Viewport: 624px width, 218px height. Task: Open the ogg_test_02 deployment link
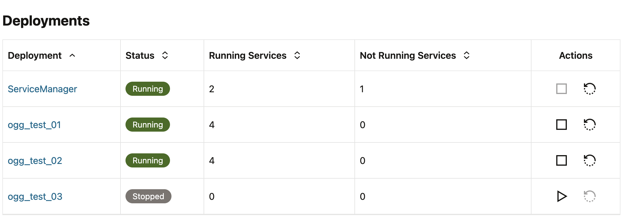[35, 161]
